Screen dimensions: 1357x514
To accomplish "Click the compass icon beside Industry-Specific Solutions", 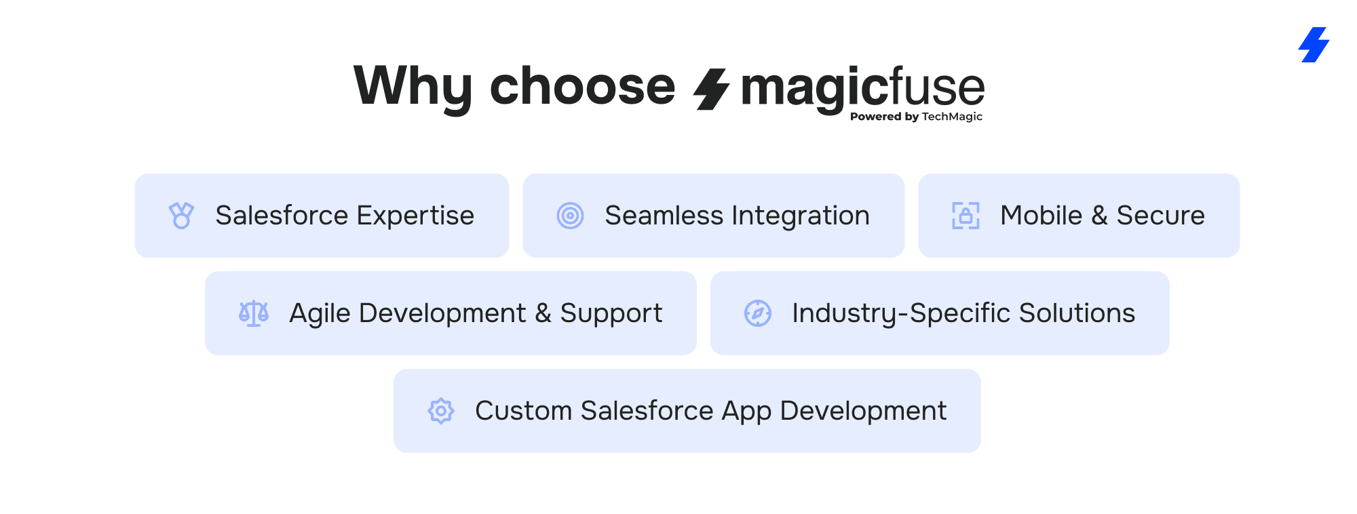I will pyautogui.click(x=758, y=313).
